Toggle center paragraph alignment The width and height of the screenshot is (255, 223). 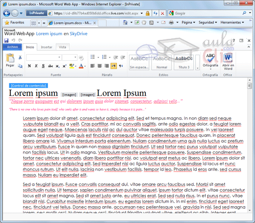(x=99, y=66)
